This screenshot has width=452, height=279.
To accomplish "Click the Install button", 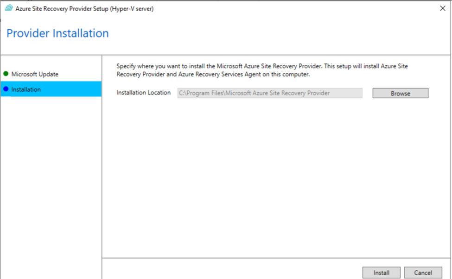I will (381, 273).
